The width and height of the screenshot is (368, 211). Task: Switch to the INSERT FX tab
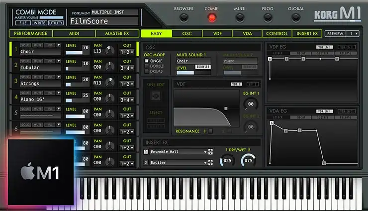[307, 34]
